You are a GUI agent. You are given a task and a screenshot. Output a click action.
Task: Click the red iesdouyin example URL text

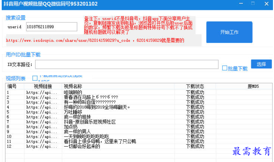point(95,40)
